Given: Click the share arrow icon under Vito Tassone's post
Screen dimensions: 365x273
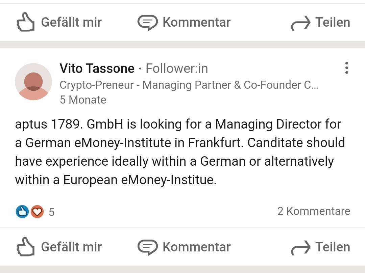Looking at the screenshot, I should 300,248.
